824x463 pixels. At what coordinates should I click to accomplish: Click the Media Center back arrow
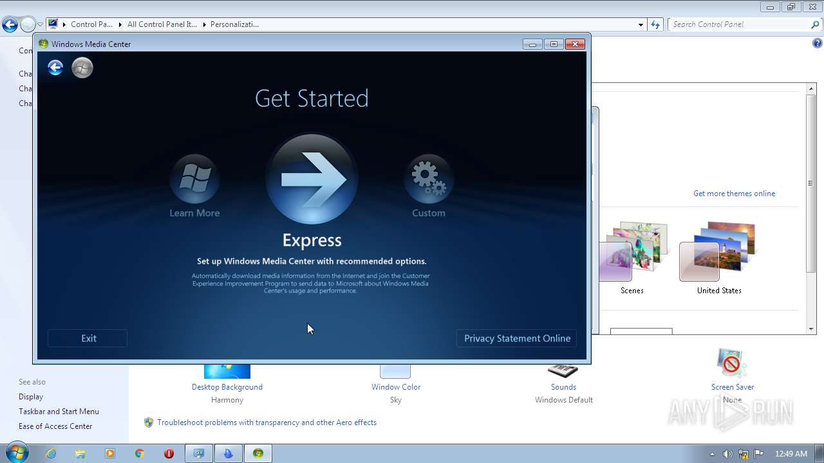55,68
